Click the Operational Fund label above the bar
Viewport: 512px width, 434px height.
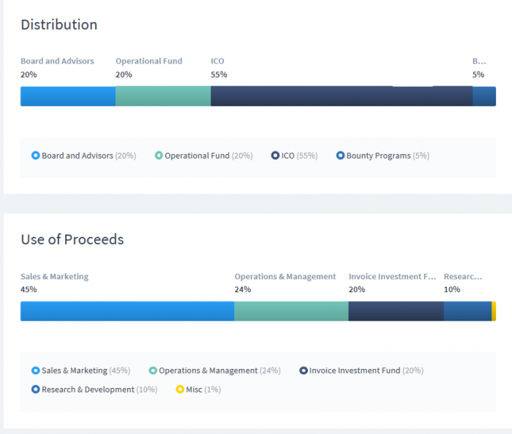coord(149,61)
